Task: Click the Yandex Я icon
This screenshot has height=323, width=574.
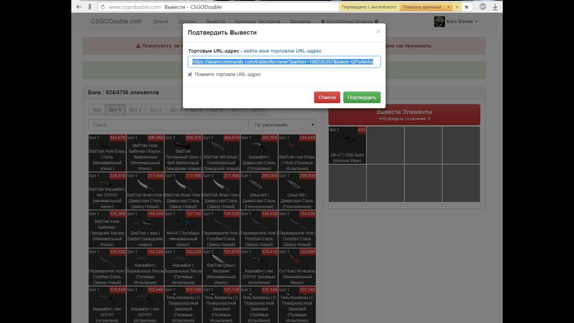Action: [x=90, y=7]
